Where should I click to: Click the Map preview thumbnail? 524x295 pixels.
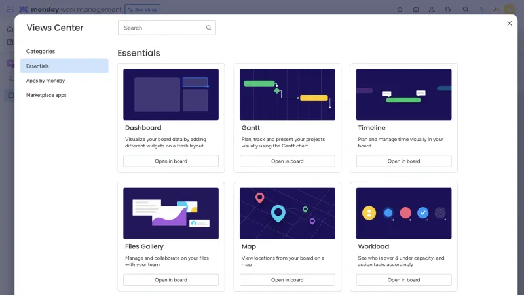pyautogui.click(x=288, y=214)
